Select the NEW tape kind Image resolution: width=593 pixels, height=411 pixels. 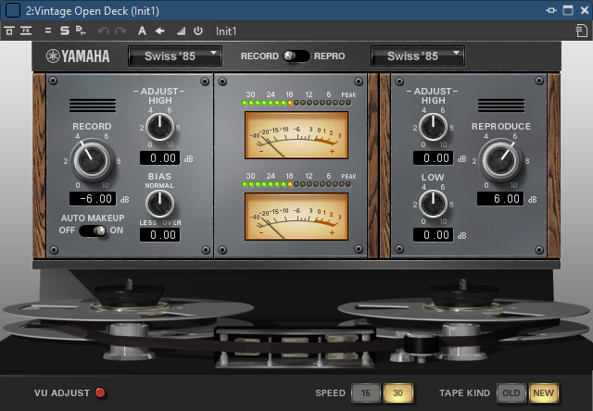pos(542,393)
